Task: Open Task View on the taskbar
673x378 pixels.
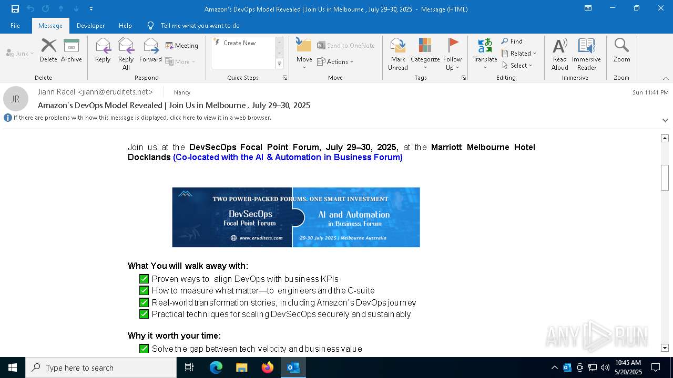Action: point(189,367)
